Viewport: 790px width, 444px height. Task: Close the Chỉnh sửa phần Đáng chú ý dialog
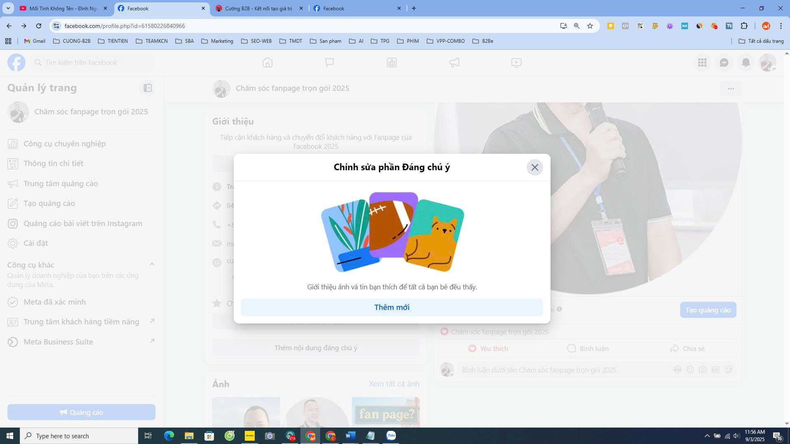pos(534,167)
